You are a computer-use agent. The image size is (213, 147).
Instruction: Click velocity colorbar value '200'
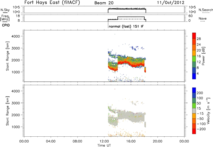point(200,93)
